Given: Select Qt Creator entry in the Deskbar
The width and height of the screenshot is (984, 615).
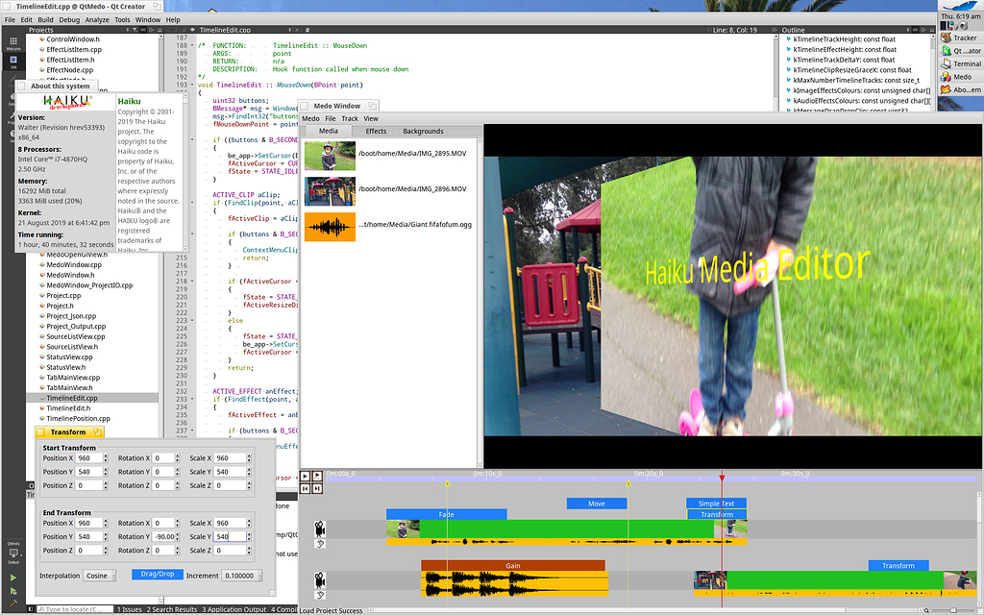Looking at the screenshot, I should (960, 51).
